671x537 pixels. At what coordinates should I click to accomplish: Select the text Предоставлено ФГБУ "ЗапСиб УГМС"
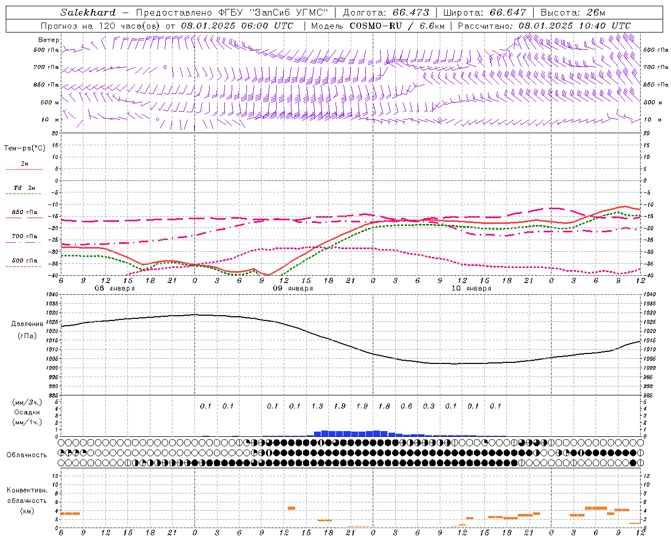(x=232, y=13)
